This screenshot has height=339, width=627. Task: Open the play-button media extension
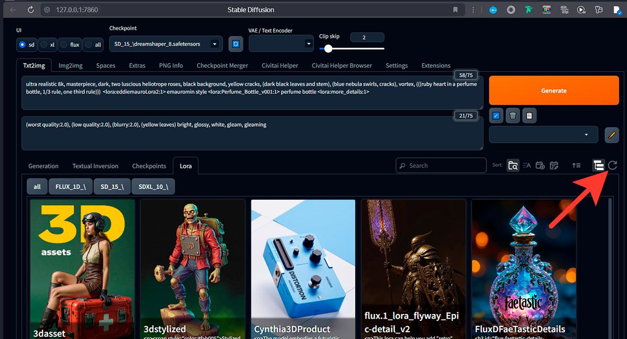(x=582, y=10)
